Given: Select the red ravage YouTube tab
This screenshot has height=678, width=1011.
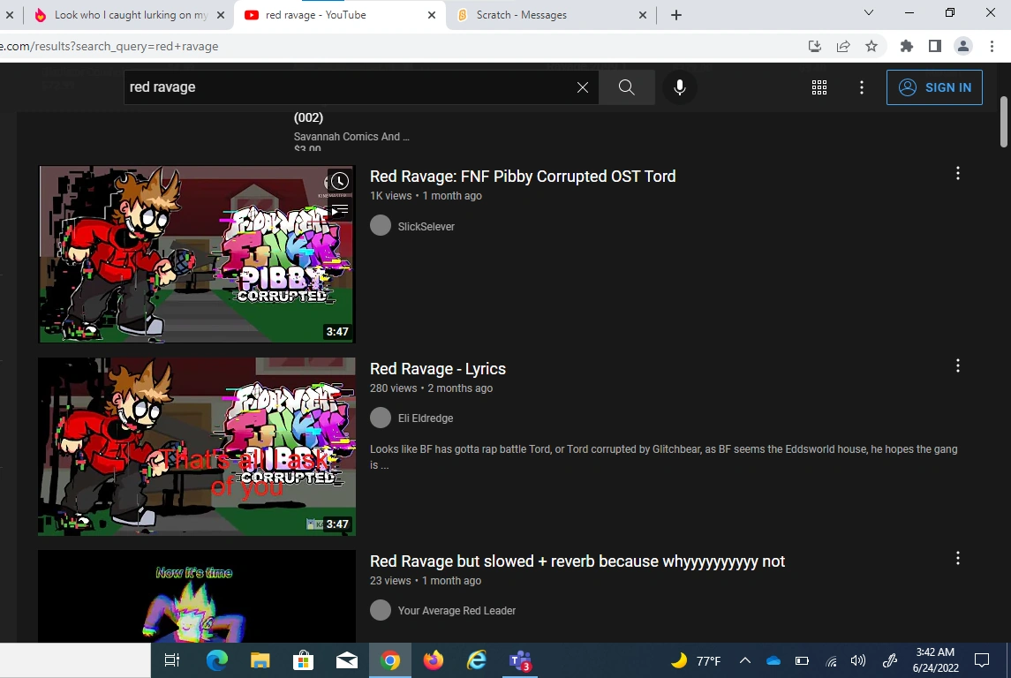Looking at the screenshot, I should point(327,15).
